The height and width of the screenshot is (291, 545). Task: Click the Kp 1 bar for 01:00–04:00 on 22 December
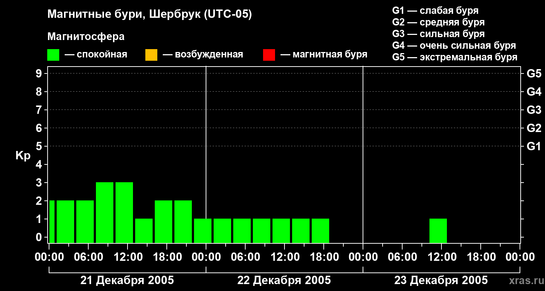(222, 231)
